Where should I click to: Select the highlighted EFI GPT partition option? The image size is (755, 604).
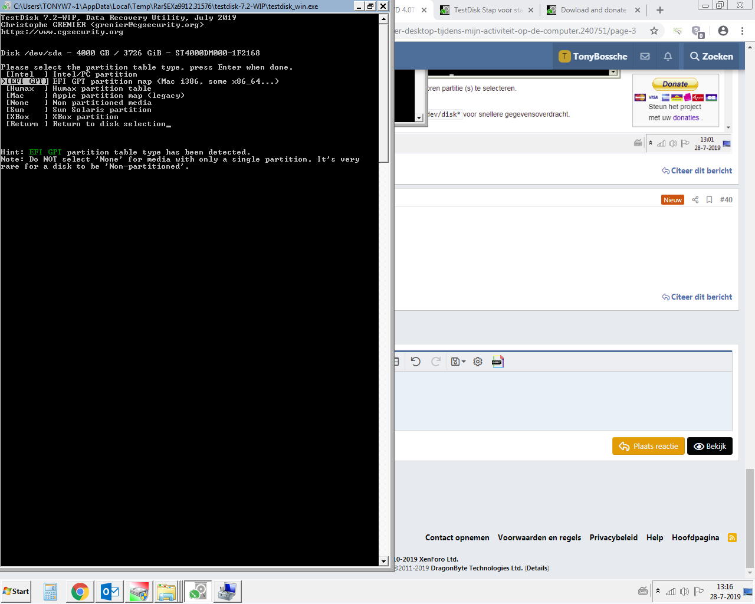(x=140, y=81)
